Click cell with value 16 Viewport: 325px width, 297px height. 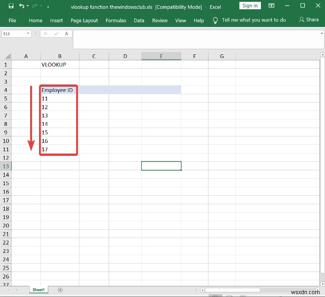(60, 141)
